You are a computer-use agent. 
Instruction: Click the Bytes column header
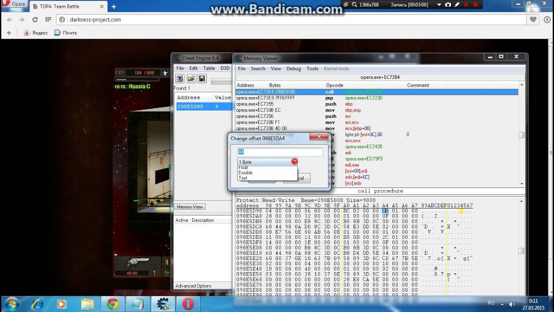click(275, 85)
